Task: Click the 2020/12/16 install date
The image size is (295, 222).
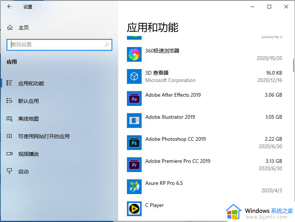Action: coord(270,80)
